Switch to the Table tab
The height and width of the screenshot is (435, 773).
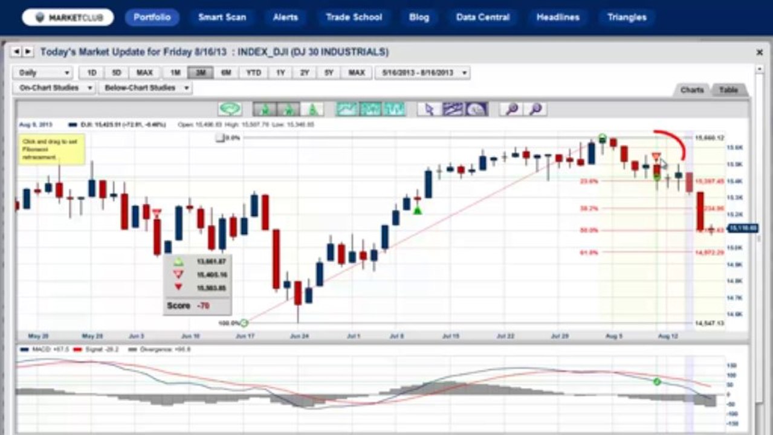729,89
